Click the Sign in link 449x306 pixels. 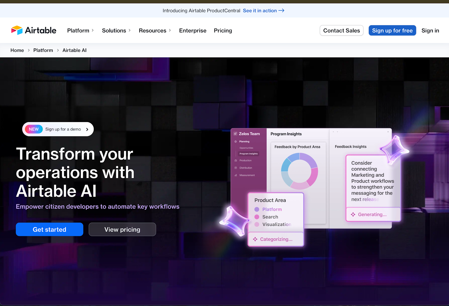point(430,31)
